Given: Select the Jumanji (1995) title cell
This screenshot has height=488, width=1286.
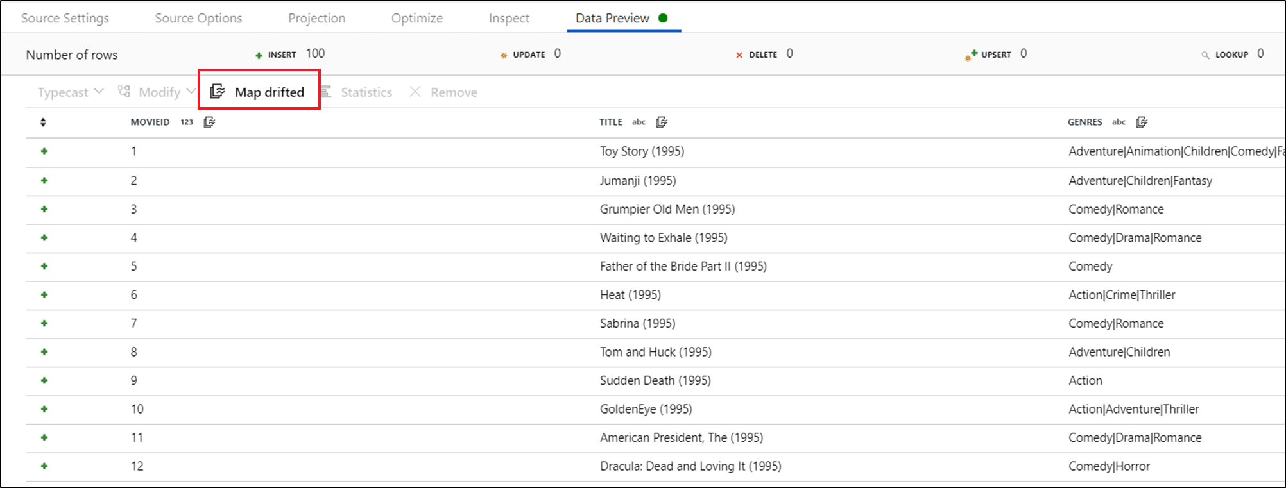Looking at the screenshot, I should click(x=638, y=181).
